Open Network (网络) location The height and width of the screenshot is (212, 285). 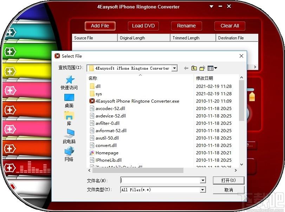(69, 154)
